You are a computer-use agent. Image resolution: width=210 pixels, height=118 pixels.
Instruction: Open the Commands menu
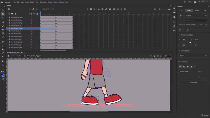pos(43,2)
